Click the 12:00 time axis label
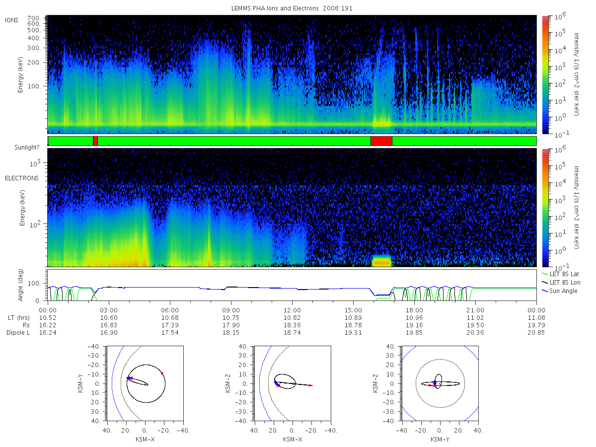Image resolution: width=596 pixels, height=447 pixels. [x=292, y=308]
